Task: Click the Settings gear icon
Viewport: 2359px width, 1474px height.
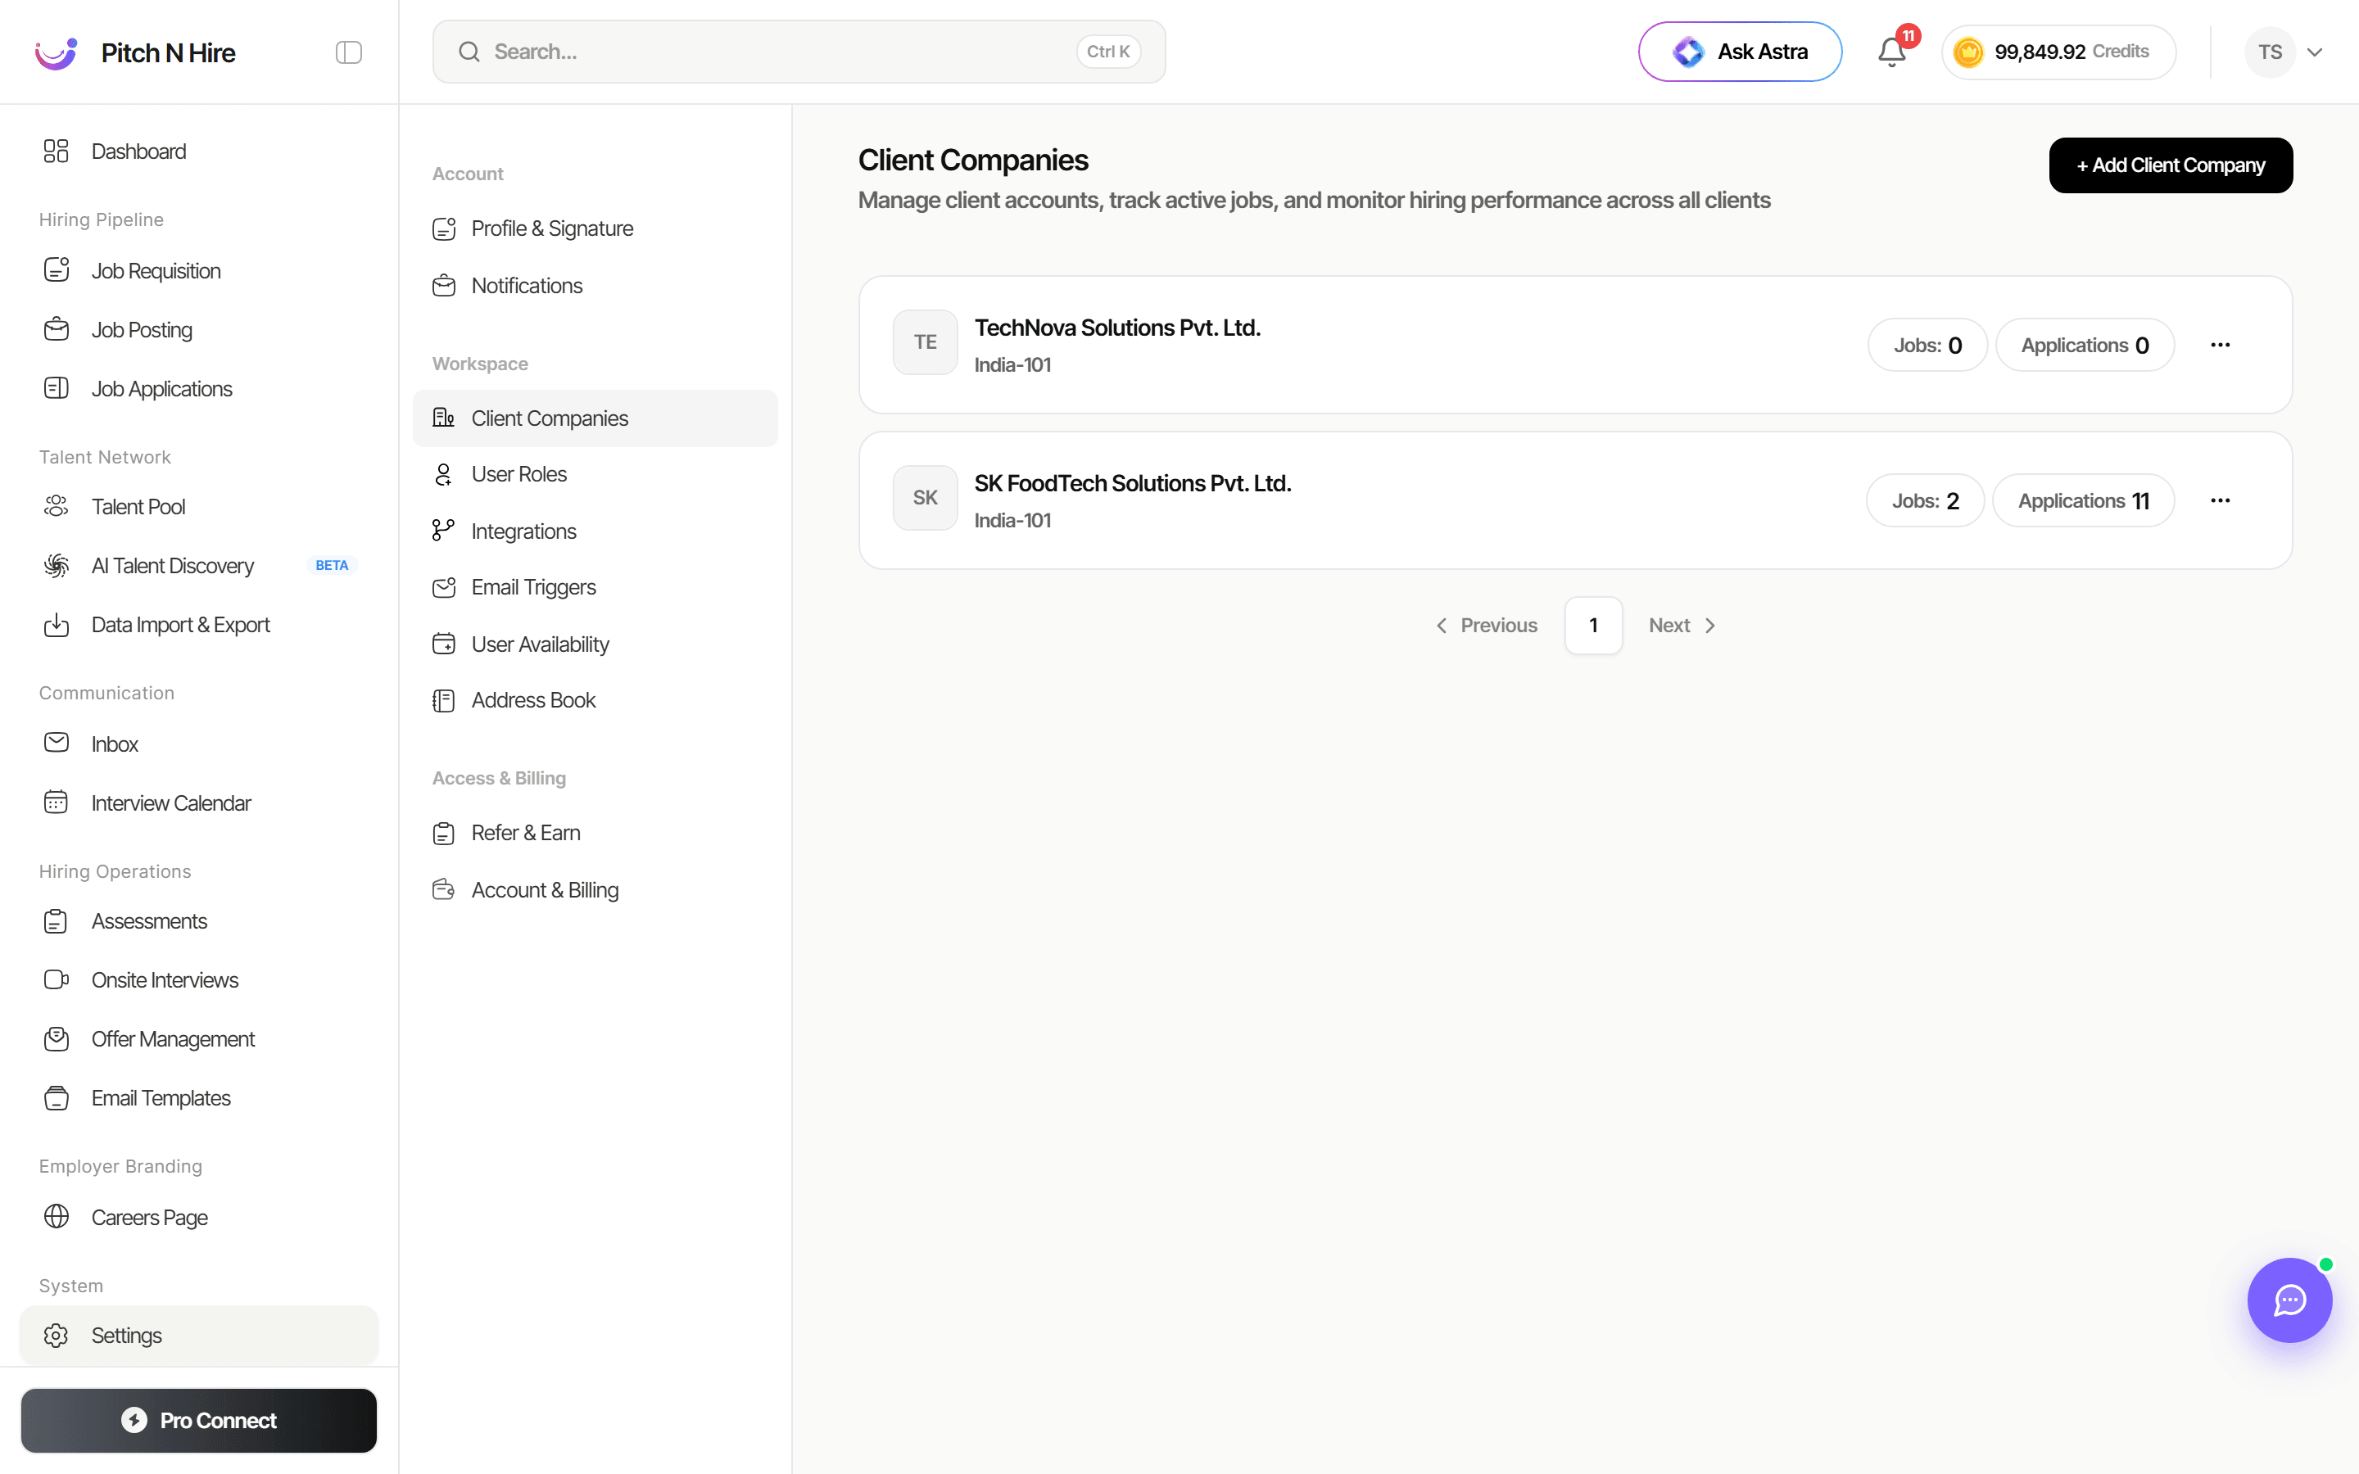Action: [x=57, y=1336]
